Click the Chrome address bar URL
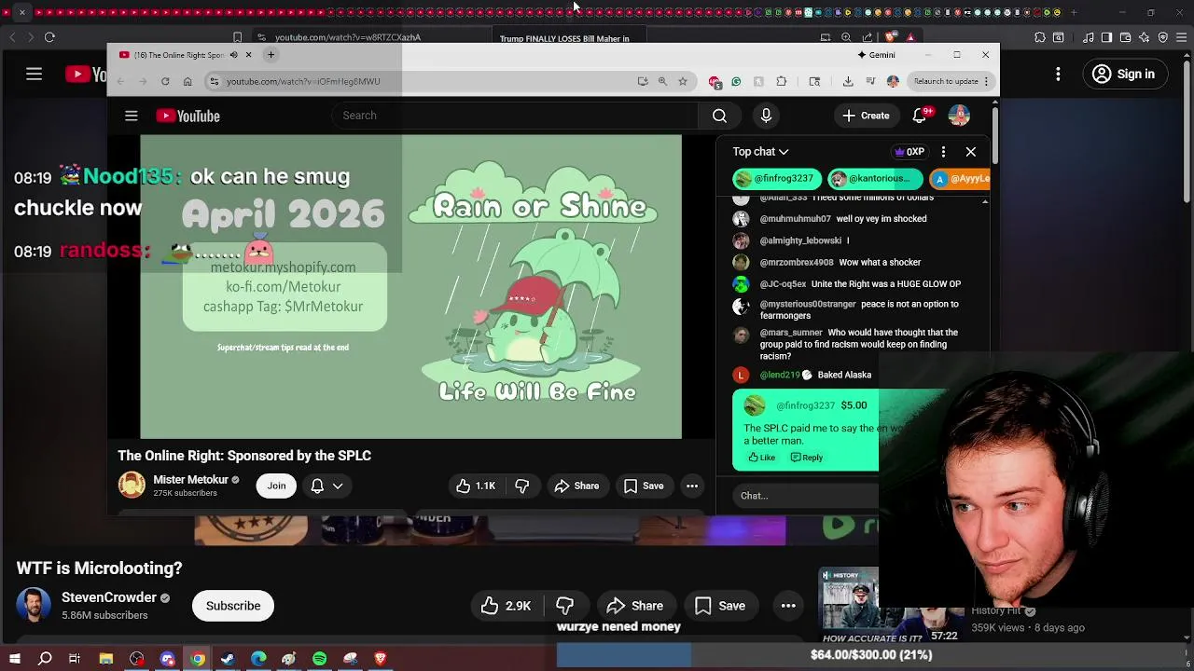Viewport: 1194px width, 671px height. coord(303,81)
